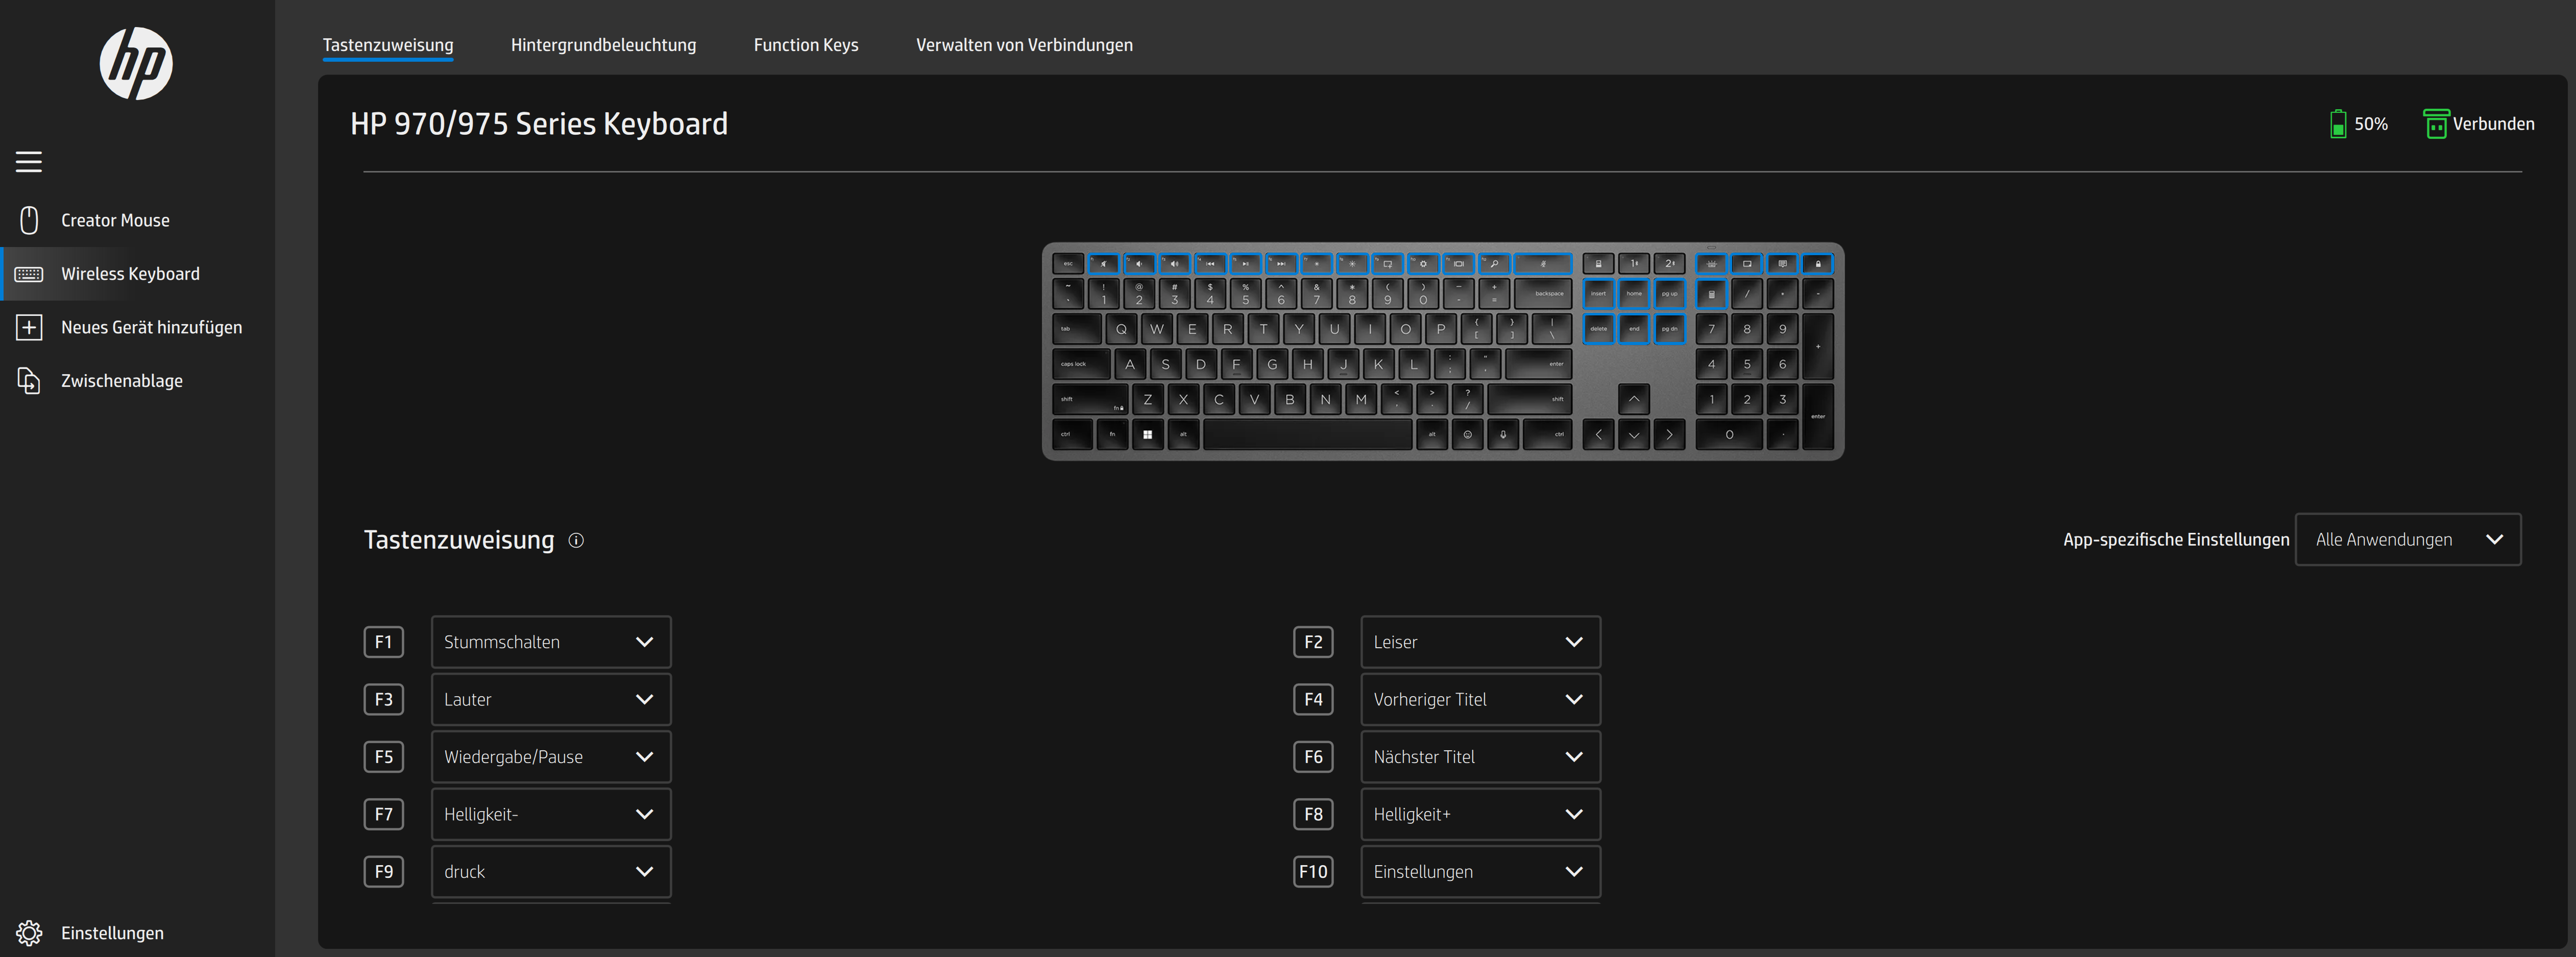Select F9 druck assignment dropdown
The height and width of the screenshot is (957, 2576).
tap(550, 870)
